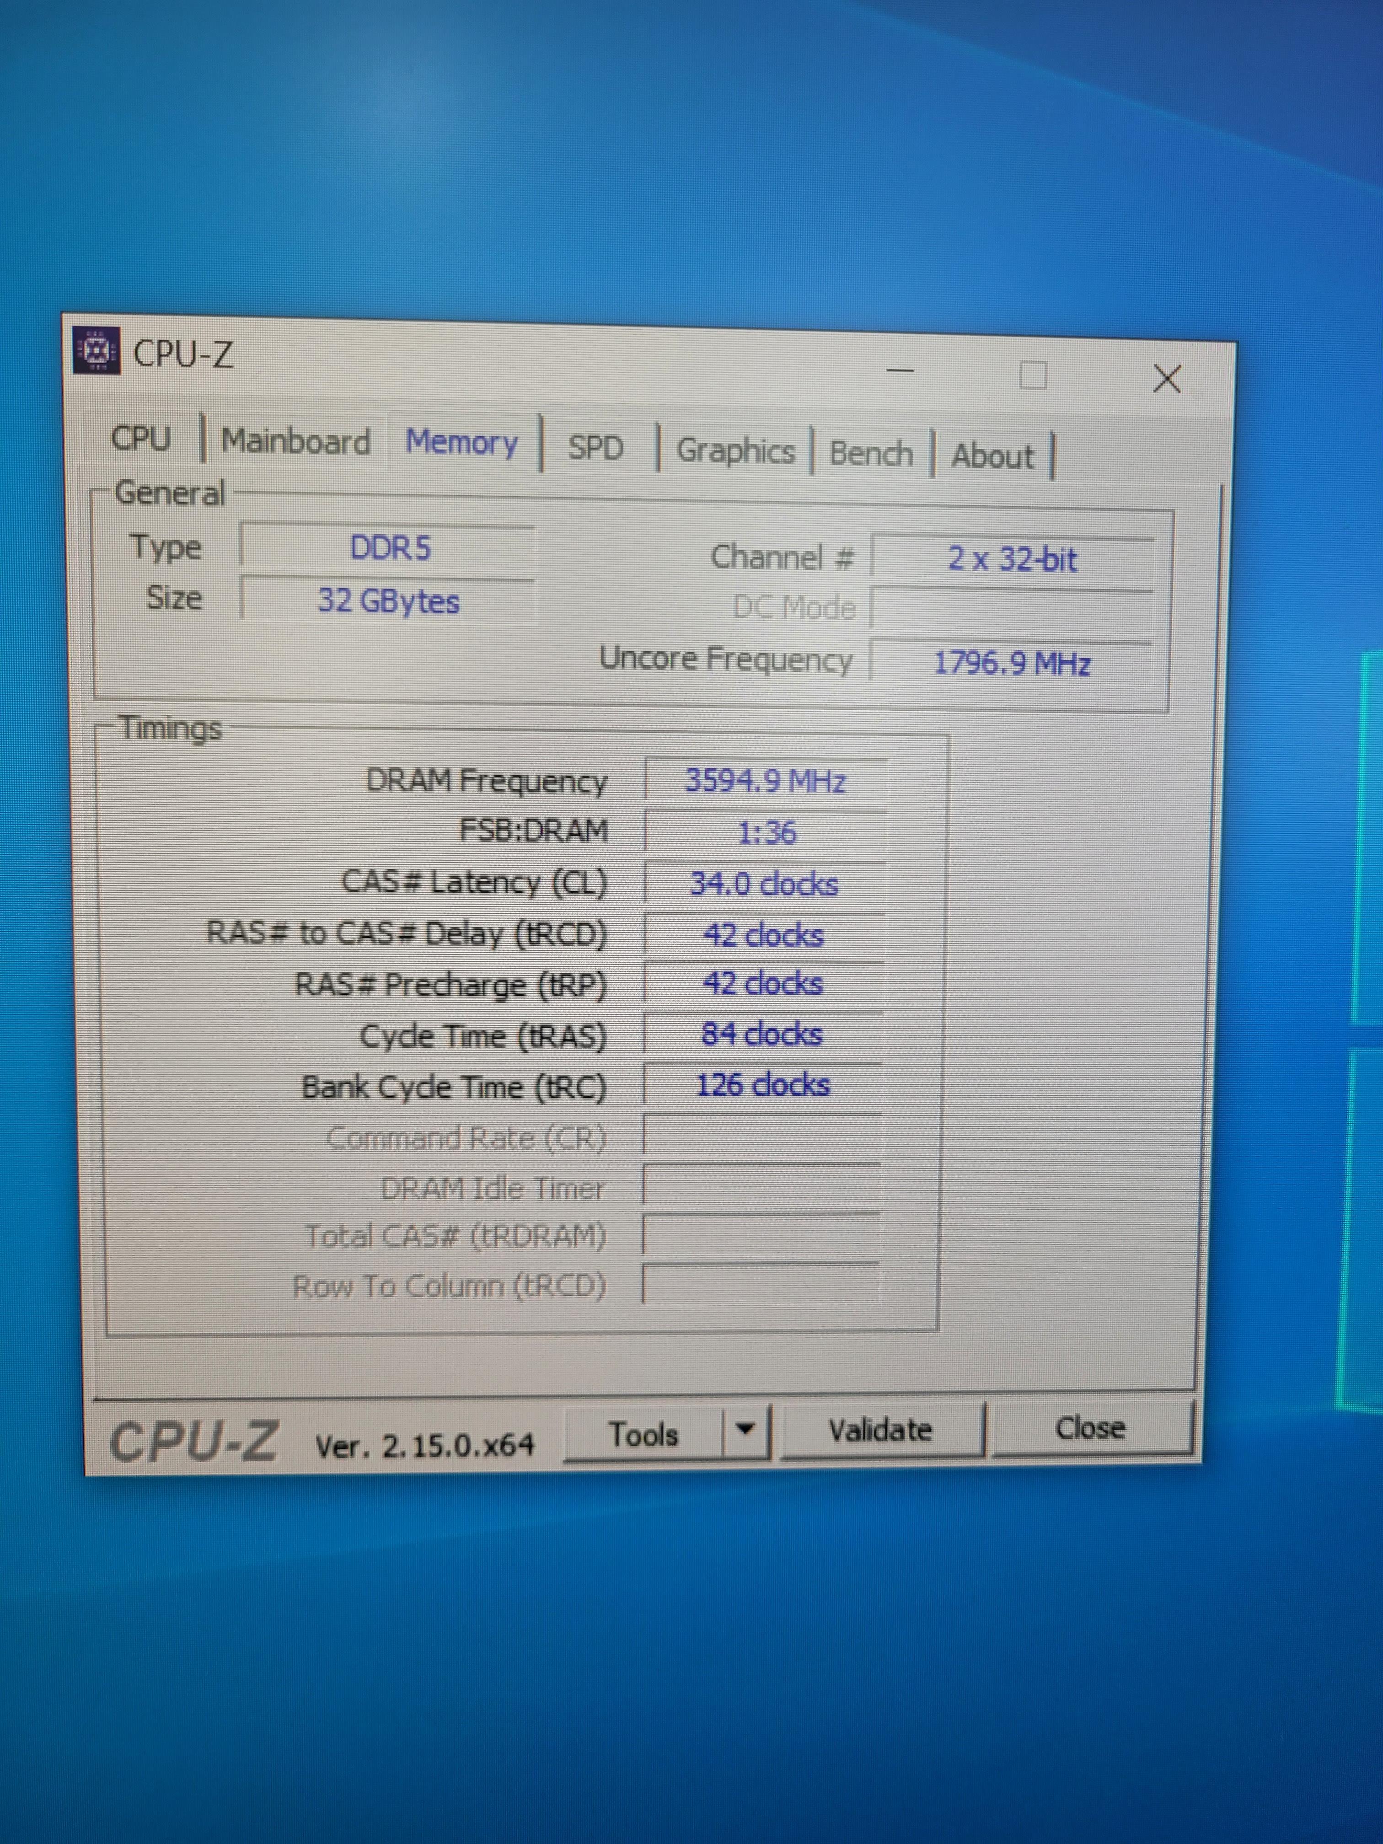This screenshot has width=1383, height=1844.
Task: Open the Bench tab
Action: tap(871, 454)
